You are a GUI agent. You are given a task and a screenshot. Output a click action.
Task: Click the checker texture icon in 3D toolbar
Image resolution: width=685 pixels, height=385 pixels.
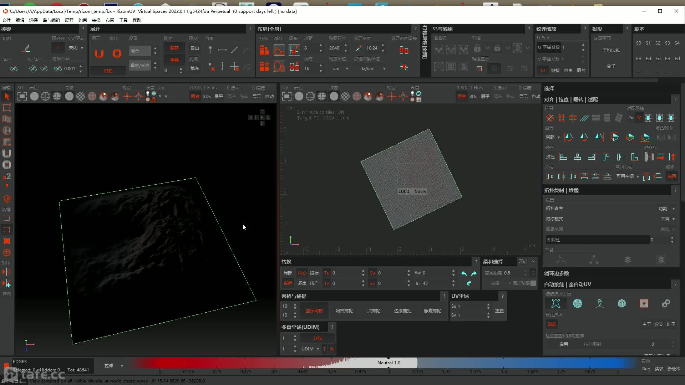tap(81, 96)
